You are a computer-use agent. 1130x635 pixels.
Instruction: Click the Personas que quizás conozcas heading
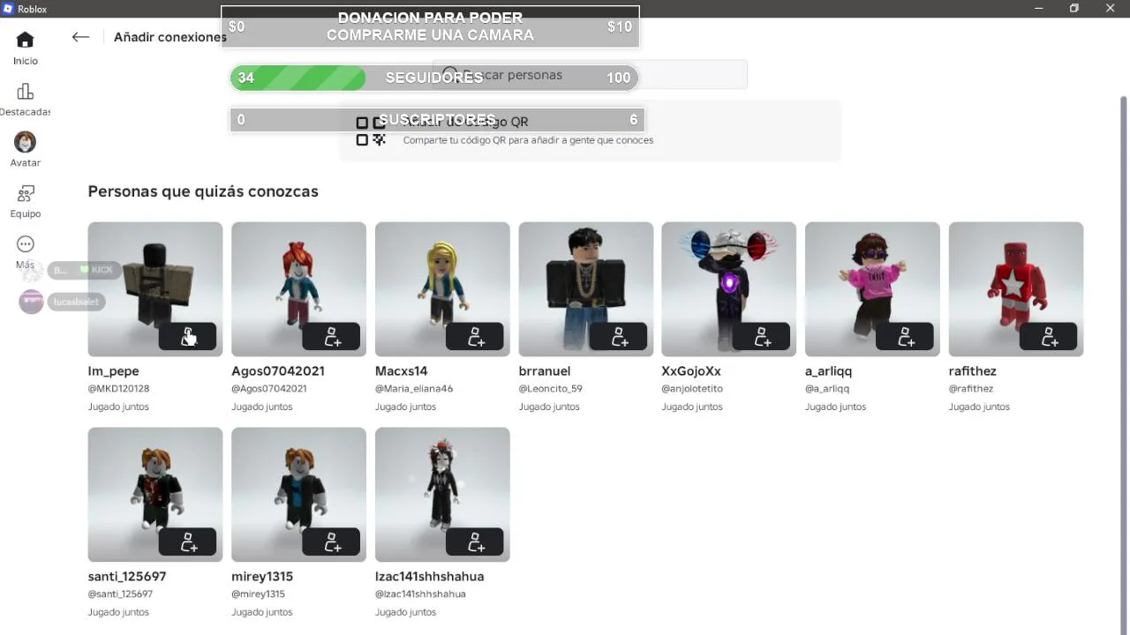pyautogui.click(x=203, y=191)
